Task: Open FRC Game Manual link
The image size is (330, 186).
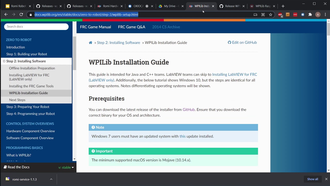Action: click(x=95, y=27)
